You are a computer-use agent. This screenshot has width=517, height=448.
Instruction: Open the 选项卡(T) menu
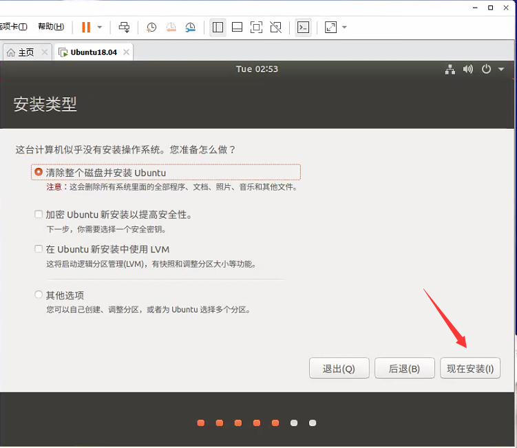(x=13, y=26)
